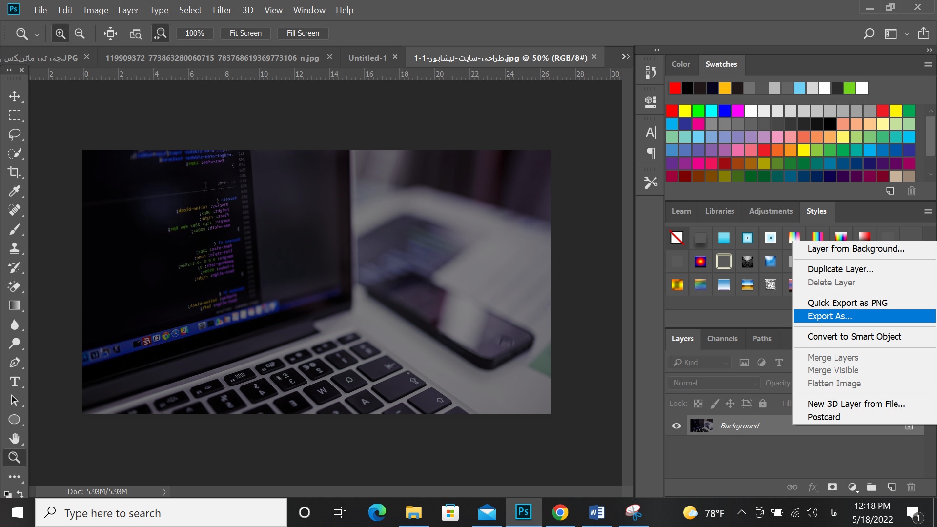Select Flatten Image from context menu

[x=834, y=383]
